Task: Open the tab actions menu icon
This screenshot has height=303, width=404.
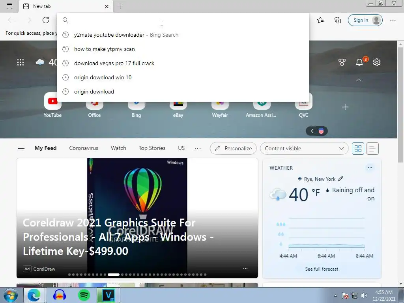Action: click(x=9, y=6)
